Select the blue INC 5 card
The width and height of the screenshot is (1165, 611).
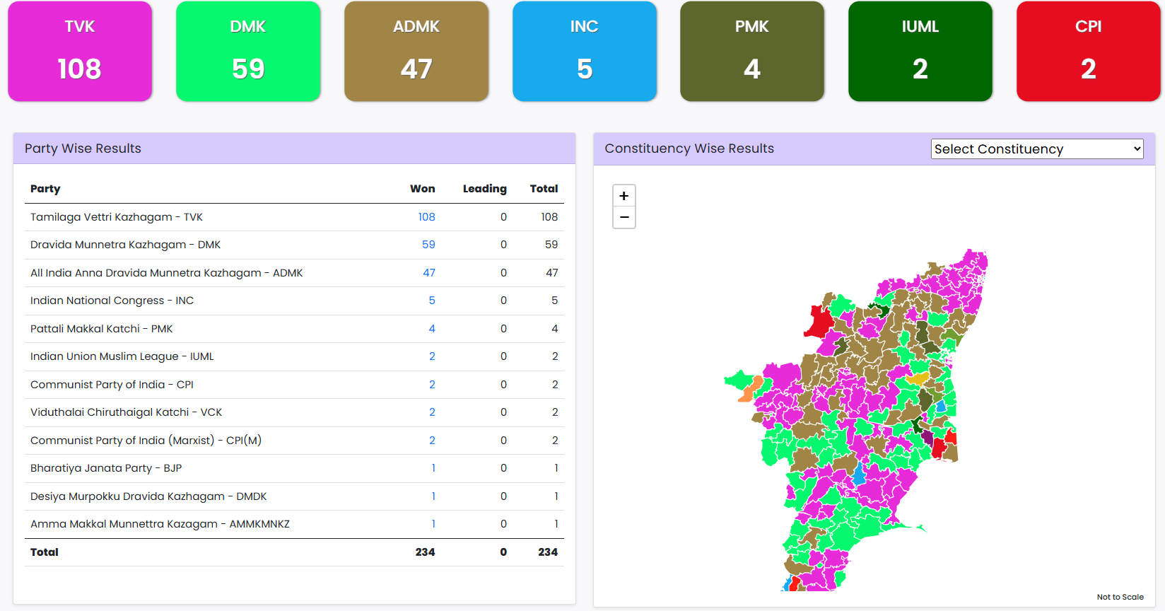[585, 51]
